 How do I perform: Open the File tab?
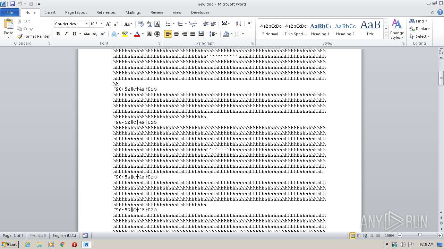coord(10,12)
